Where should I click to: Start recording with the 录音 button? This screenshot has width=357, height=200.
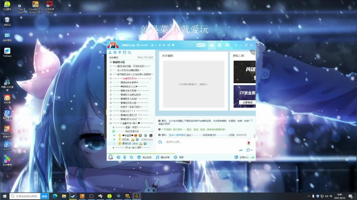click(x=178, y=157)
